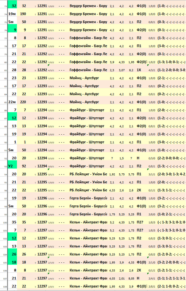186x291 pixels.
Task: Select score cell (3-2; 2-0; 0-0
Action: (x=172, y=262)
